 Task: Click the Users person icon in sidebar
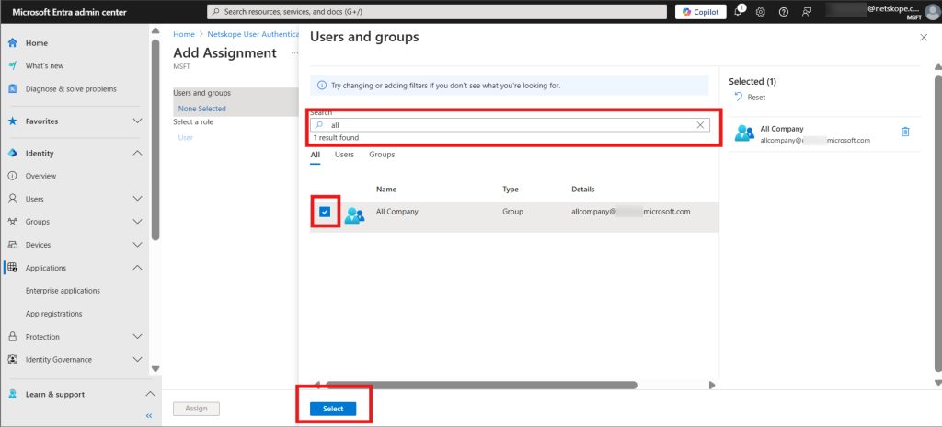(12, 199)
